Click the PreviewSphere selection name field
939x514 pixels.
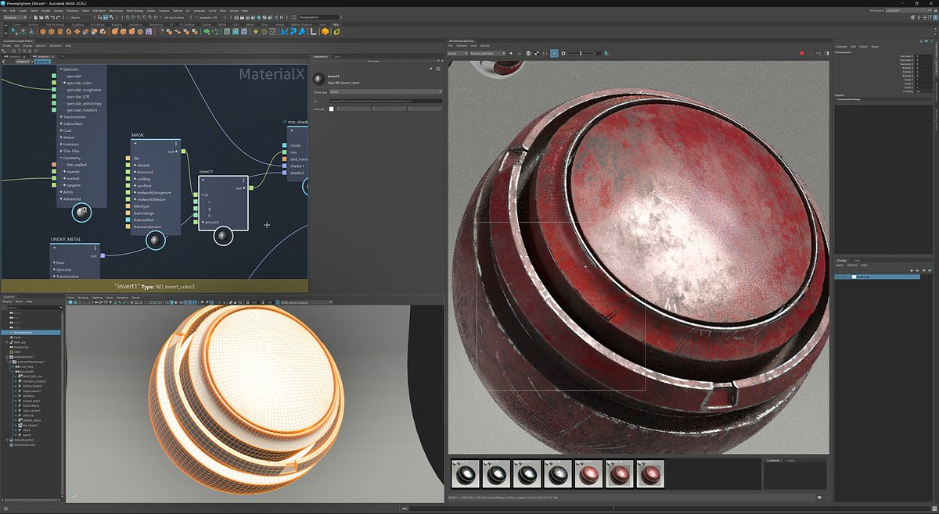tap(319, 17)
